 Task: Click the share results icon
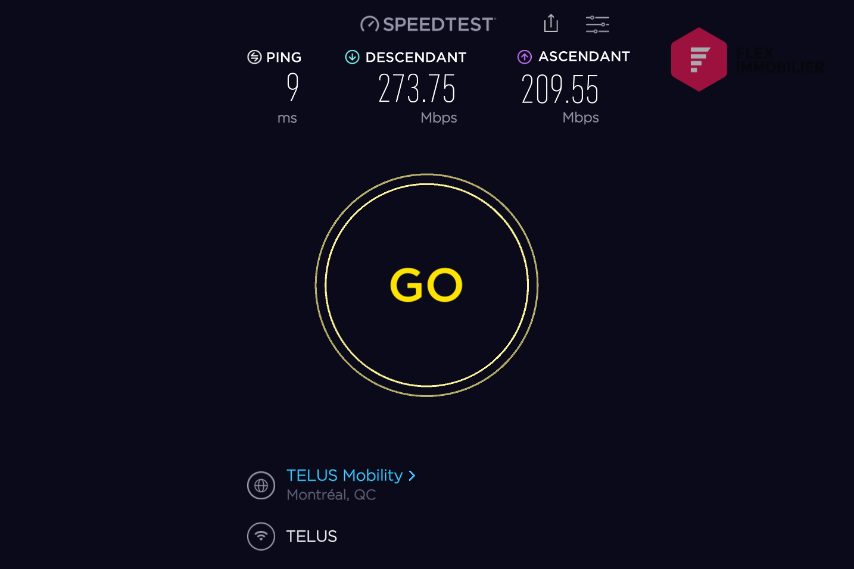coord(551,23)
